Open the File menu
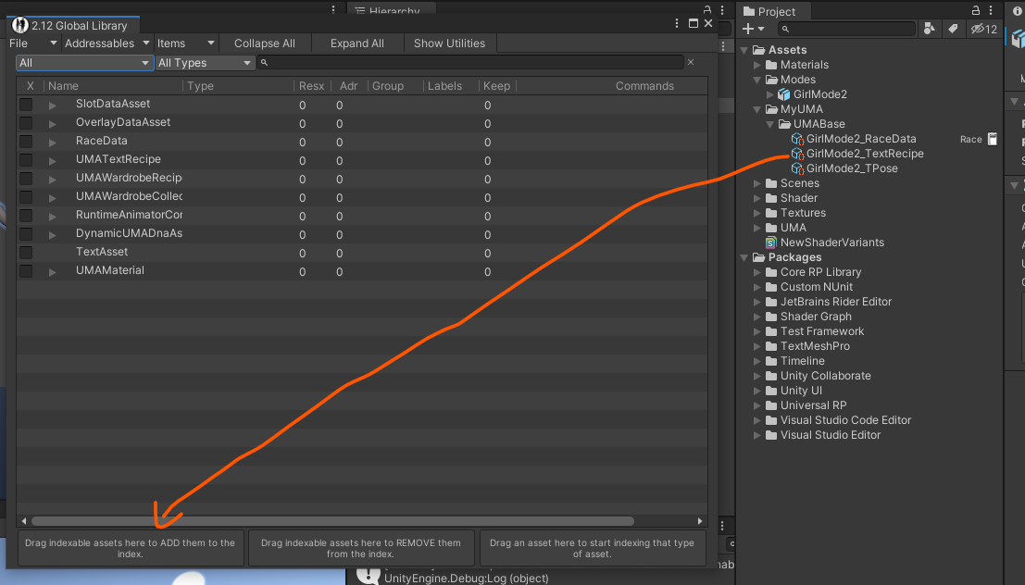Screen dimensions: 1025x585 34,44
